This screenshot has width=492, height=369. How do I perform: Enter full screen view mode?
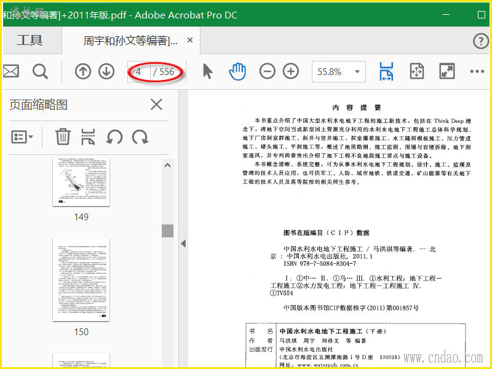coord(447,71)
